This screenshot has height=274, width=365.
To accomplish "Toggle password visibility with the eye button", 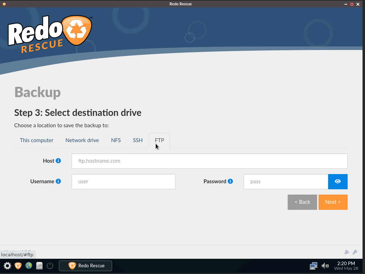I will [338, 181].
